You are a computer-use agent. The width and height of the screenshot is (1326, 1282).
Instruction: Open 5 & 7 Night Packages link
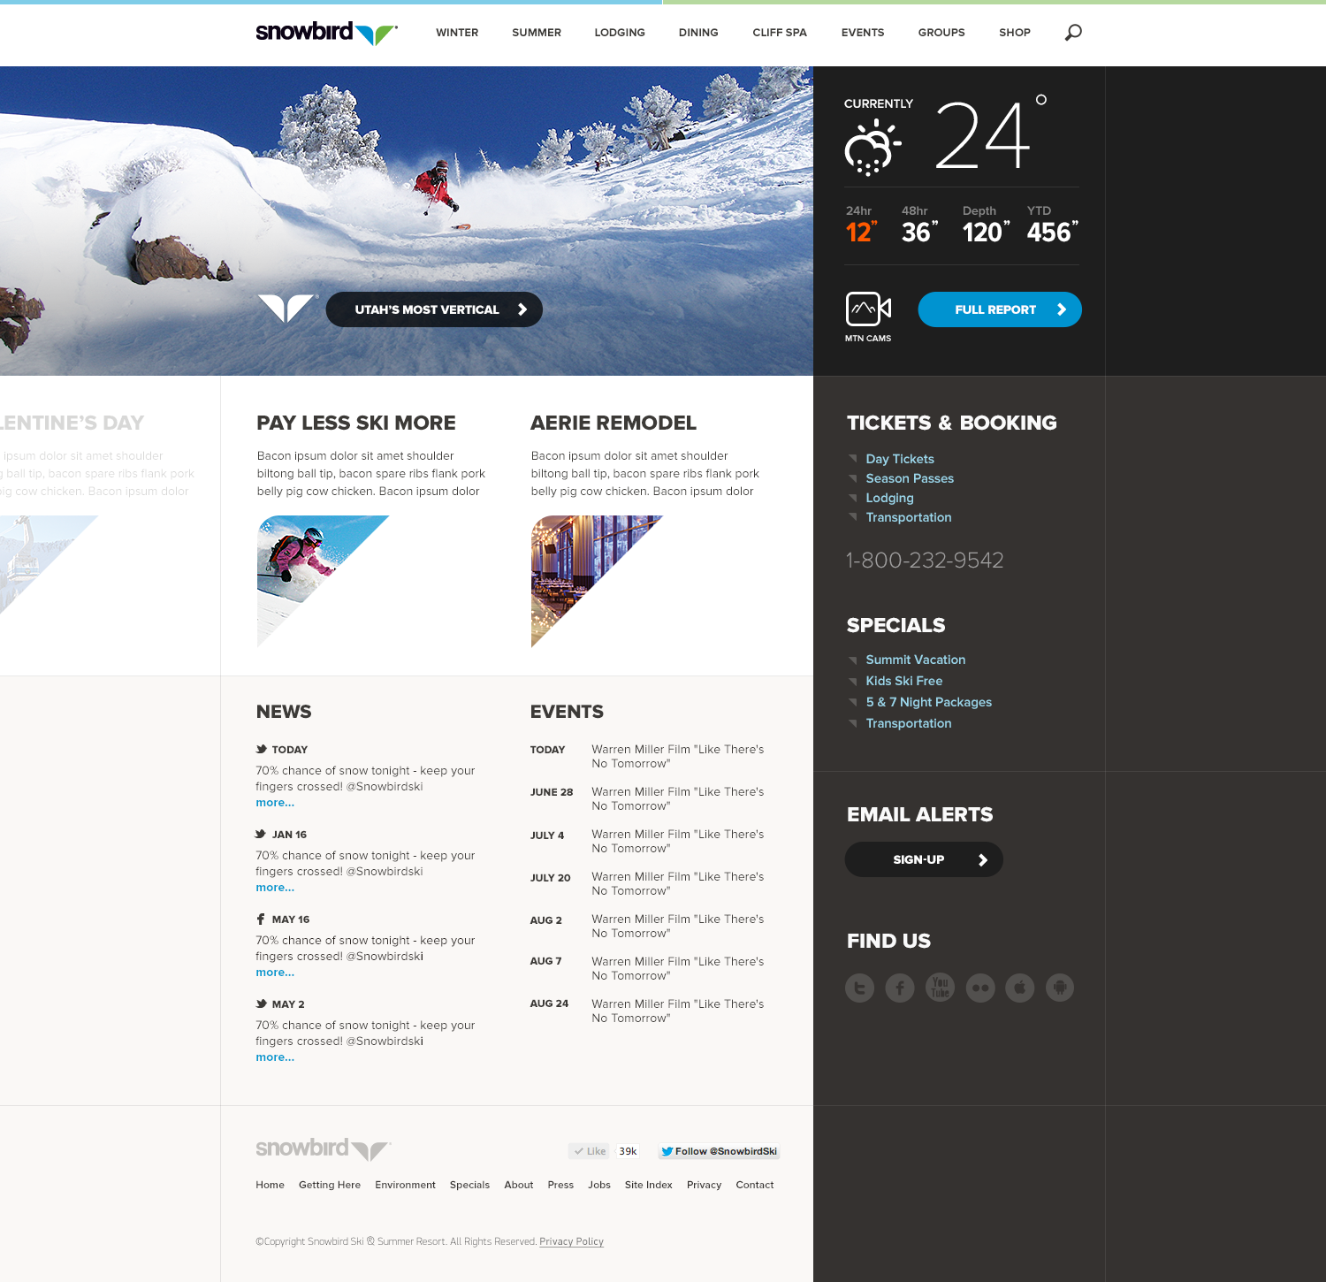pos(929,702)
